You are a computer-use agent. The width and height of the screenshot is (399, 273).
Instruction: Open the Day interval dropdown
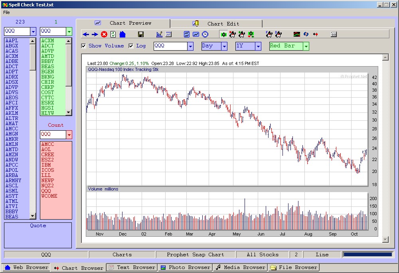coord(224,46)
